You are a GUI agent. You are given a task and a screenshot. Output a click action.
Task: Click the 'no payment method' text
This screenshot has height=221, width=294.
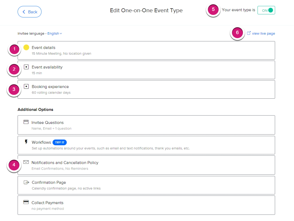click(48, 209)
